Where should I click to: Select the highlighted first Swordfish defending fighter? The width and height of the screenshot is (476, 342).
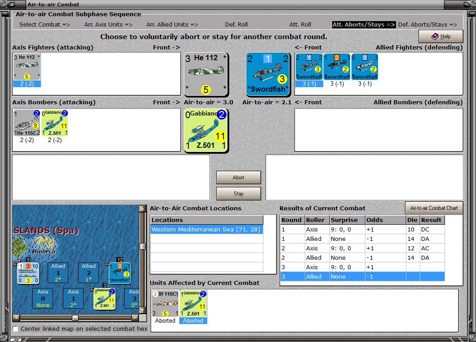click(309, 67)
